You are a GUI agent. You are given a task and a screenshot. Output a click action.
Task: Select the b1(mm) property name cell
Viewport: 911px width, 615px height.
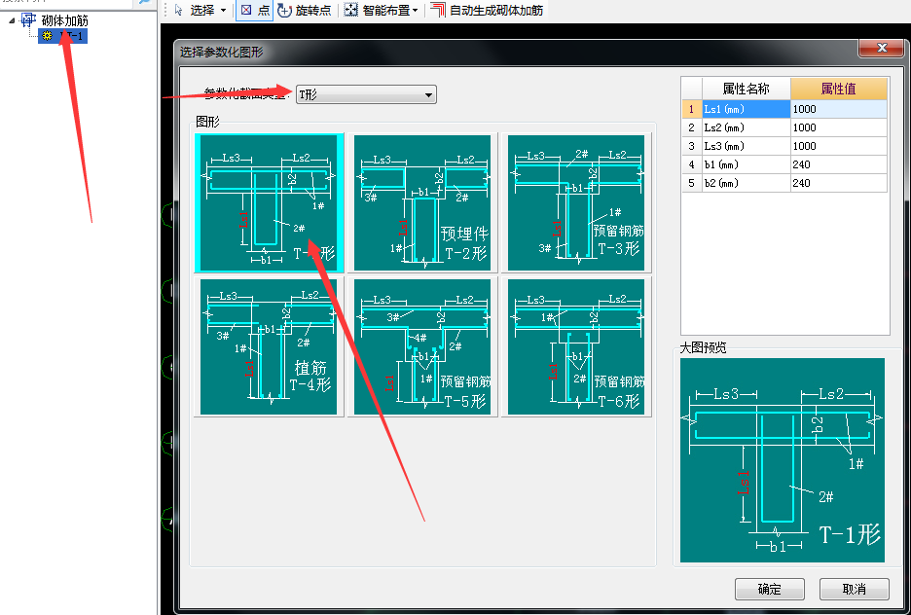click(746, 164)
